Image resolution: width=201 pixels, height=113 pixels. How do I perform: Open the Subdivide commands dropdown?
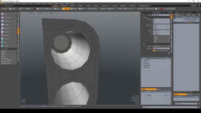[8, 51]
